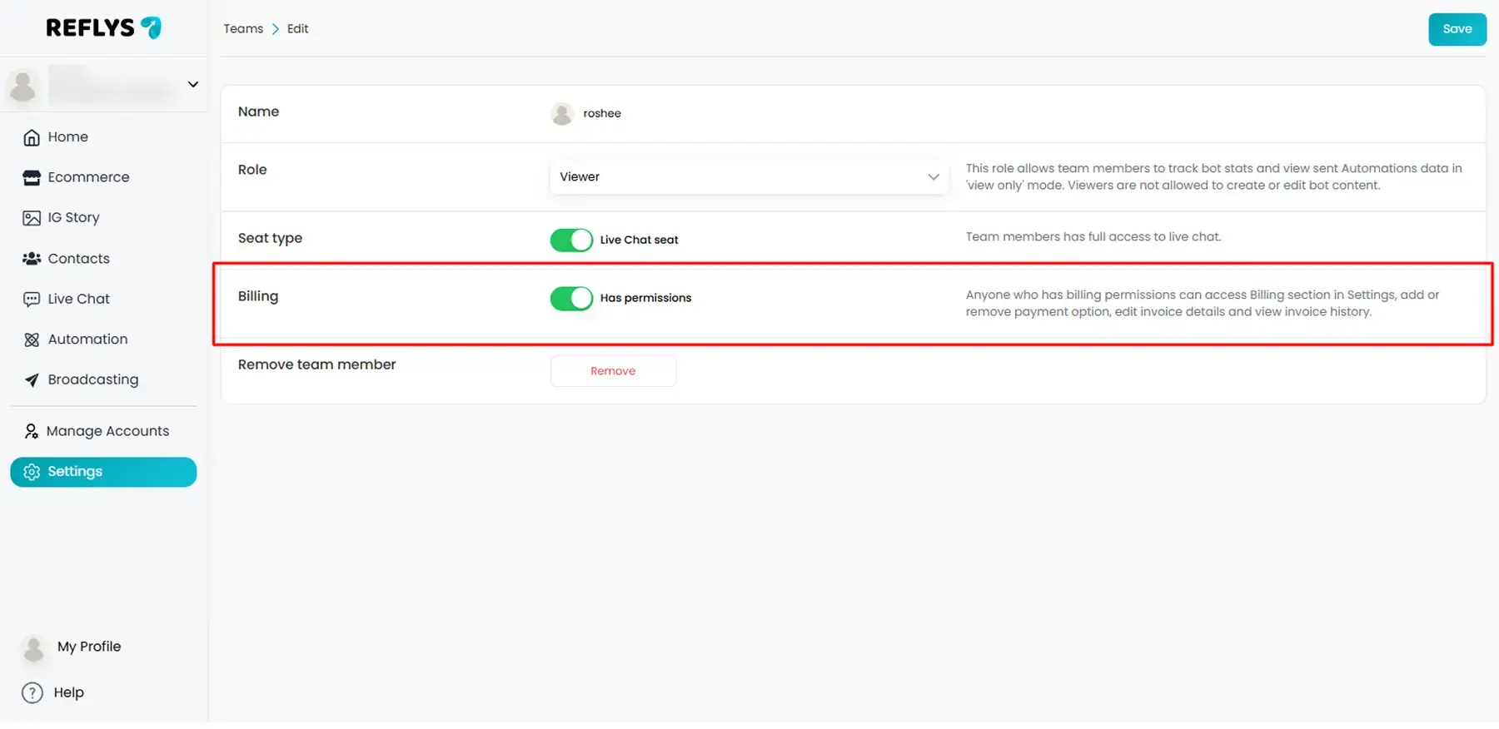The image size is (1499, 729).
Task: Click the Home icon in sidebar
Action: 32,137
